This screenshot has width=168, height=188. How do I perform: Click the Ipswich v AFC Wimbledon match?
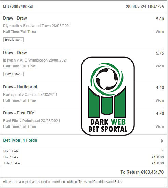coord(36,60)
